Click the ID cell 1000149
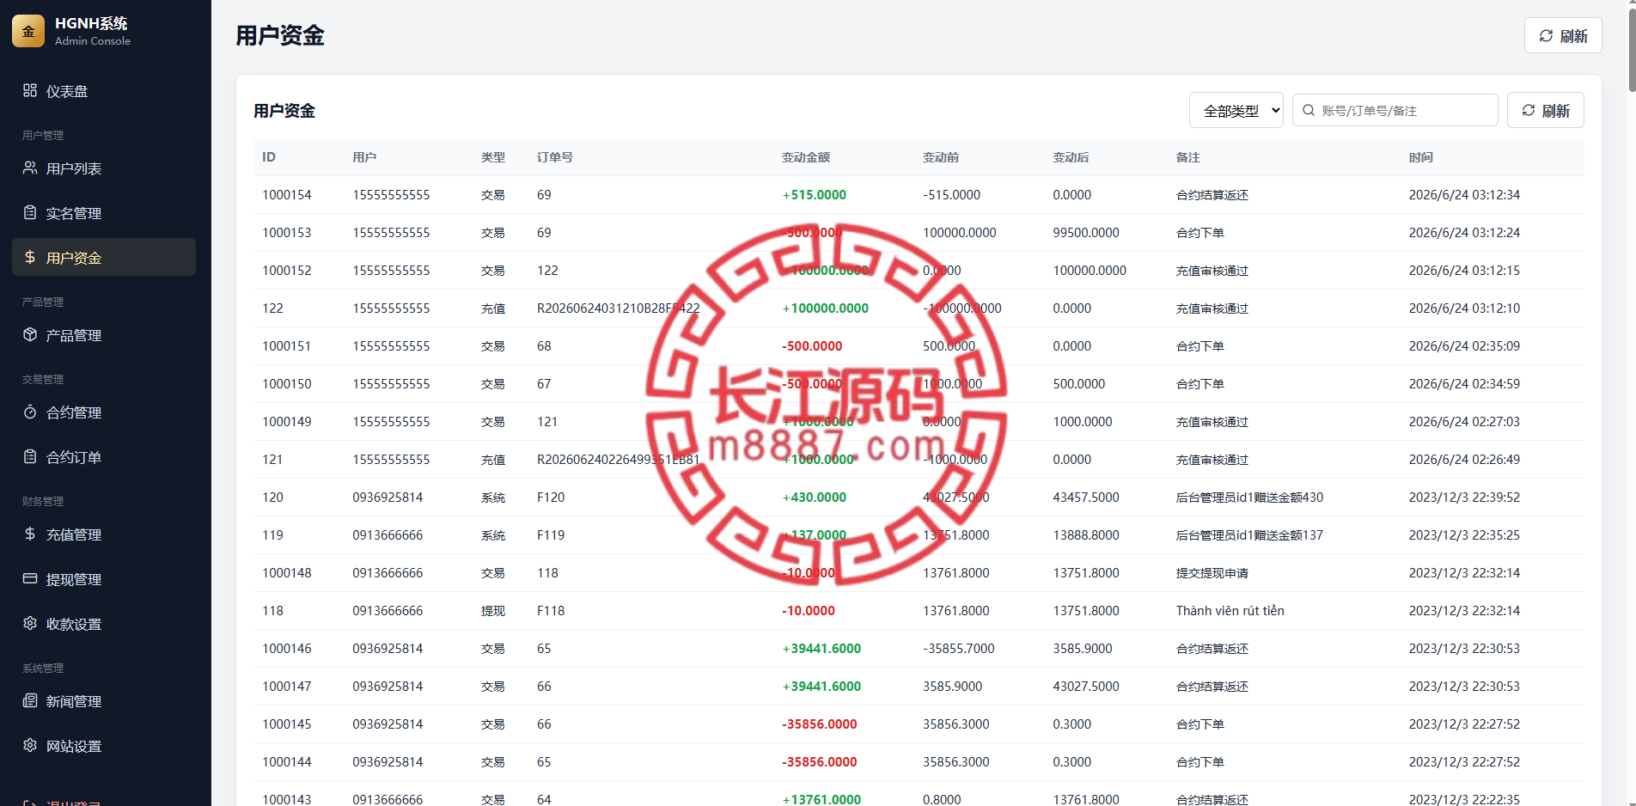This screenshot has width=1636, height=806. pyautogui.click(x=287, y=422)
